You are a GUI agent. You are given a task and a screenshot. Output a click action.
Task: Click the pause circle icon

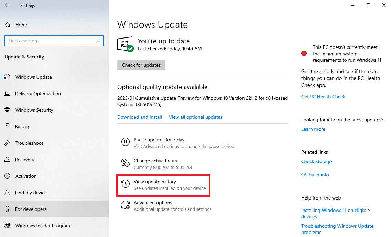(126, 142)
